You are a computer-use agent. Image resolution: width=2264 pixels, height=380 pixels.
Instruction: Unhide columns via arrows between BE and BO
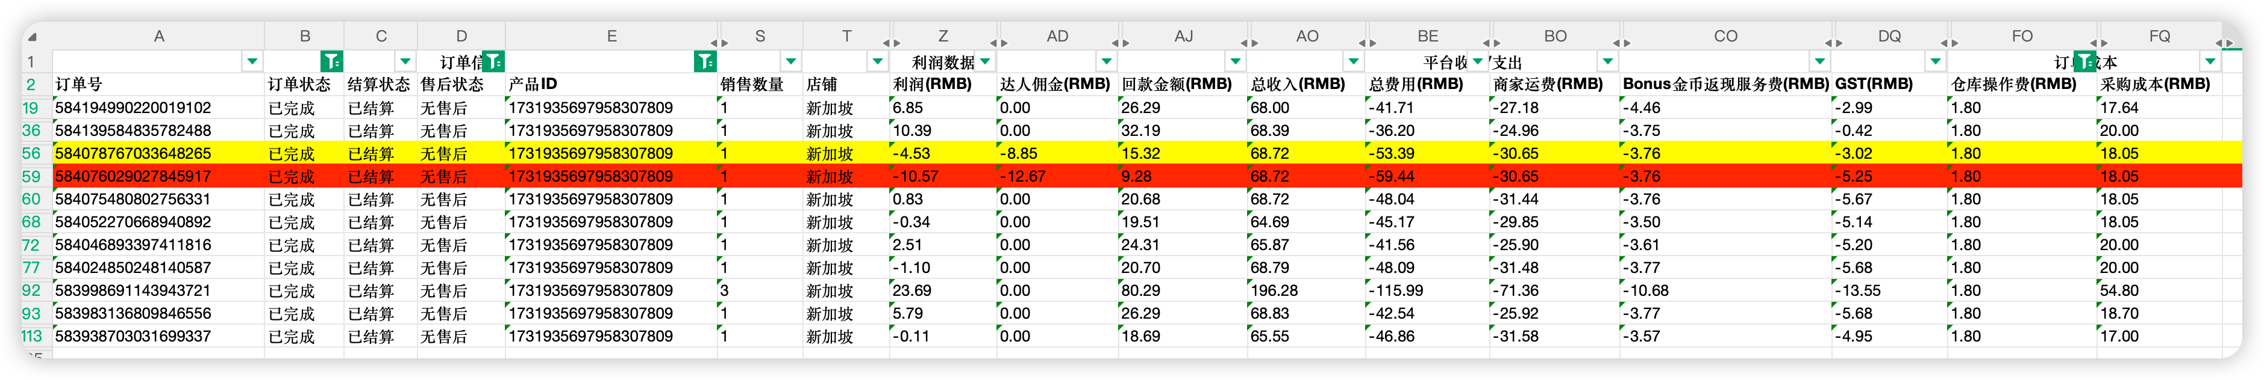[x=1492, y=42]
